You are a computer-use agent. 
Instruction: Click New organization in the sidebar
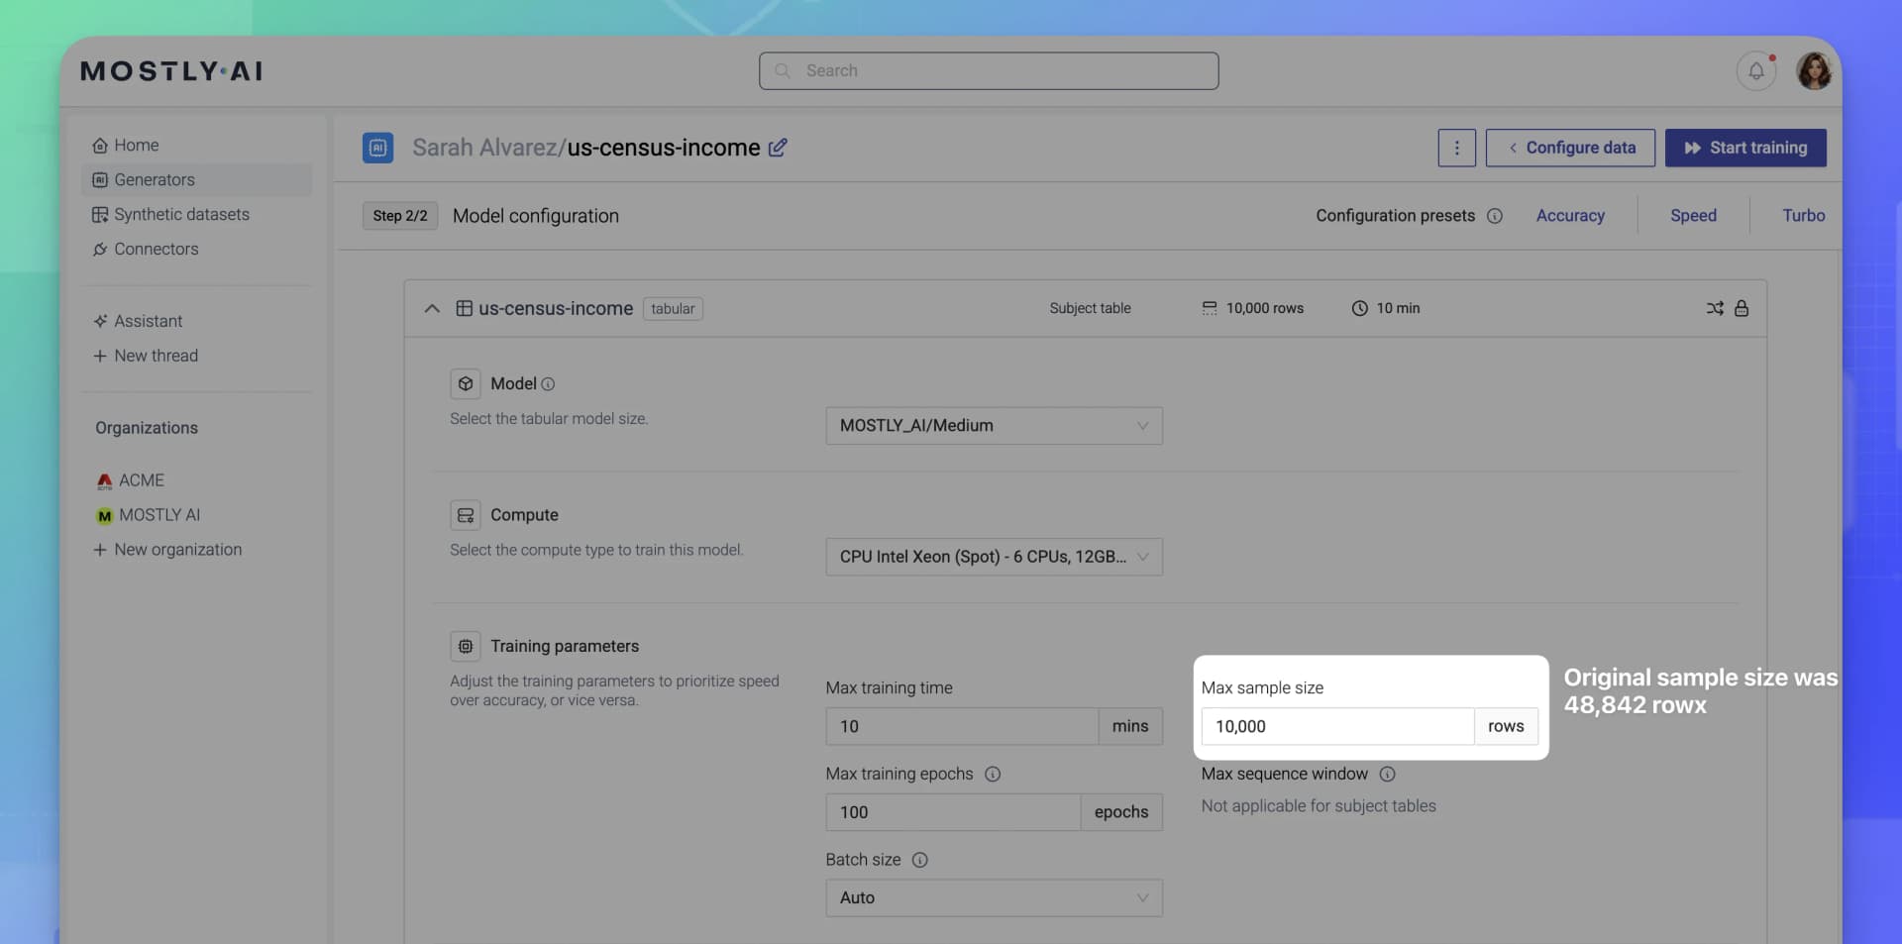(x=177, y=549)
